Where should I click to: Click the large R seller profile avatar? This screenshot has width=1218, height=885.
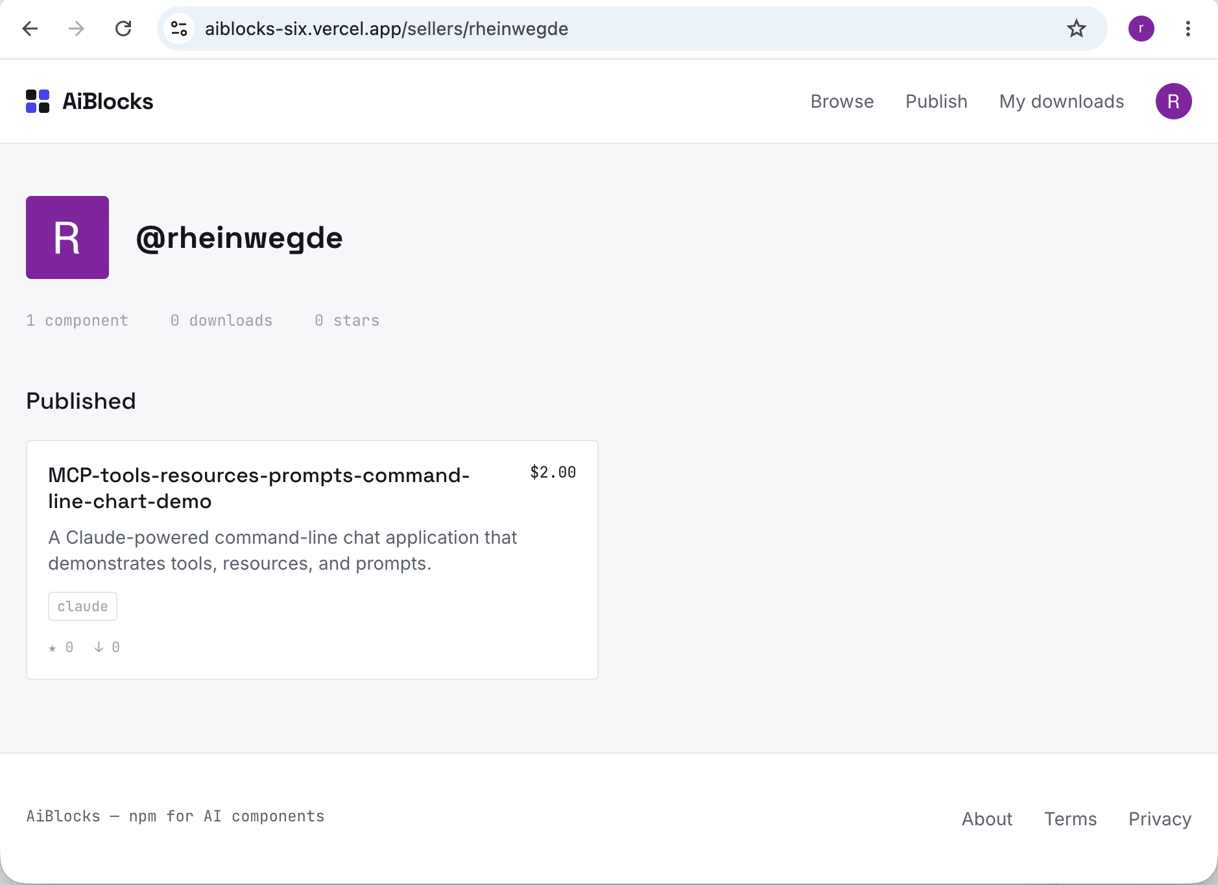pyautogui.click(x=67, y=237)
